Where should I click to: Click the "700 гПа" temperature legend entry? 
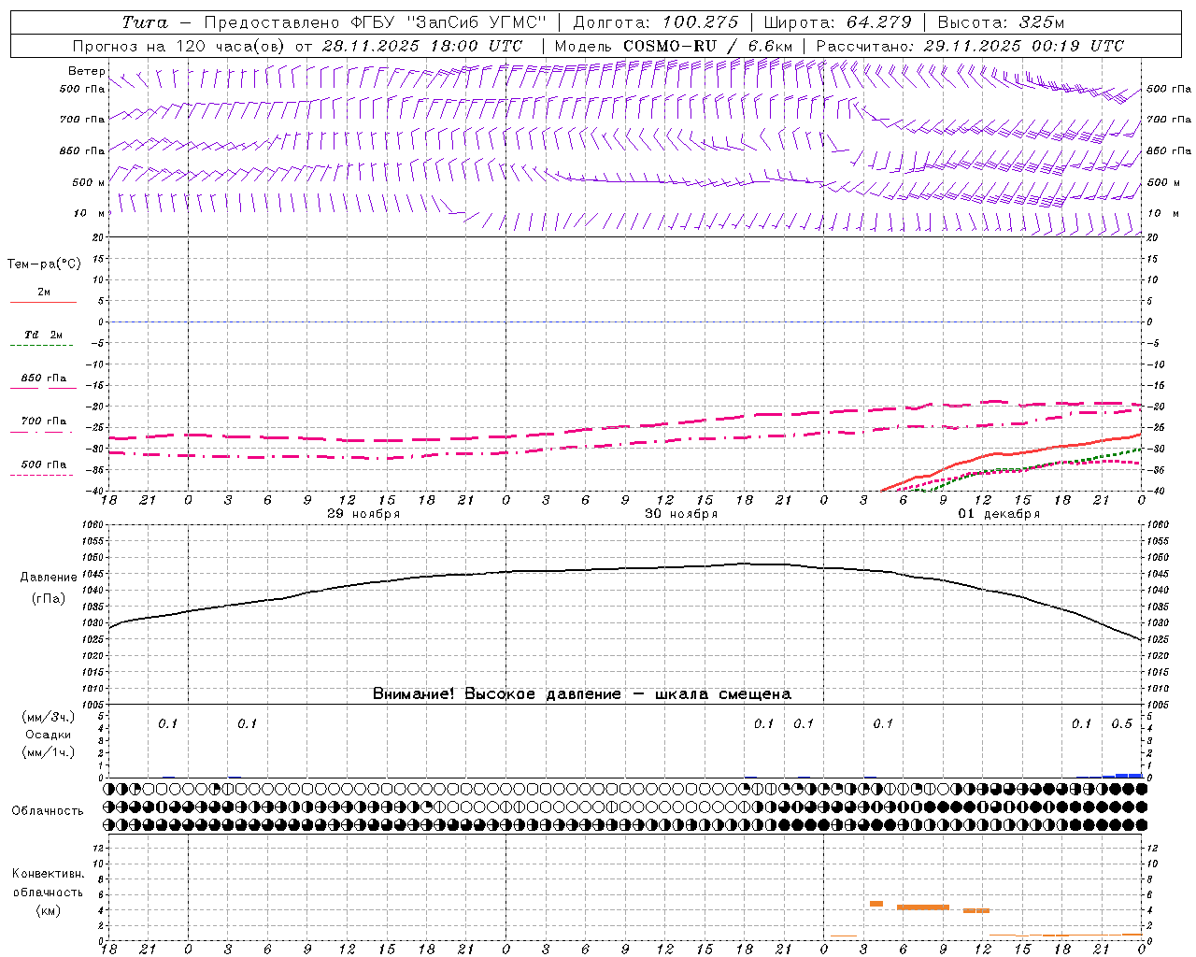tap(44, 421)
